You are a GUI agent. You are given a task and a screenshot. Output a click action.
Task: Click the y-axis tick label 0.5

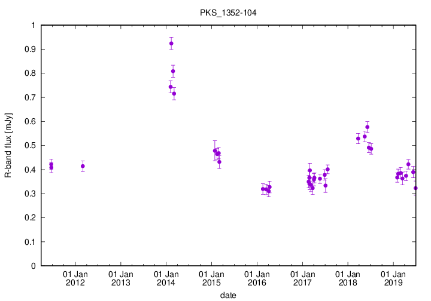coord(28,146)
